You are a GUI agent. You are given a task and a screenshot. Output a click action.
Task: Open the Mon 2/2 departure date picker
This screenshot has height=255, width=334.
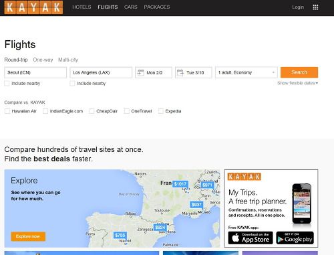154,72
